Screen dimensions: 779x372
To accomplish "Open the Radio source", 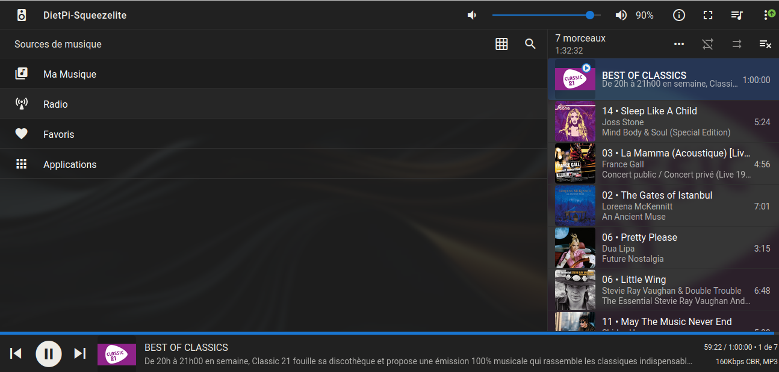I will point(273,104).
